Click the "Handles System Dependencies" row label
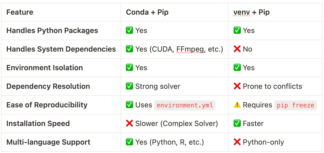 [61, 49]
